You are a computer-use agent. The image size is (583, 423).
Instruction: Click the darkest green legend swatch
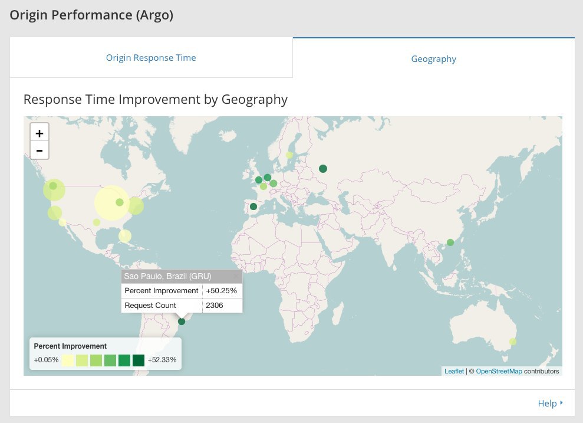click(x=139, y=360)
